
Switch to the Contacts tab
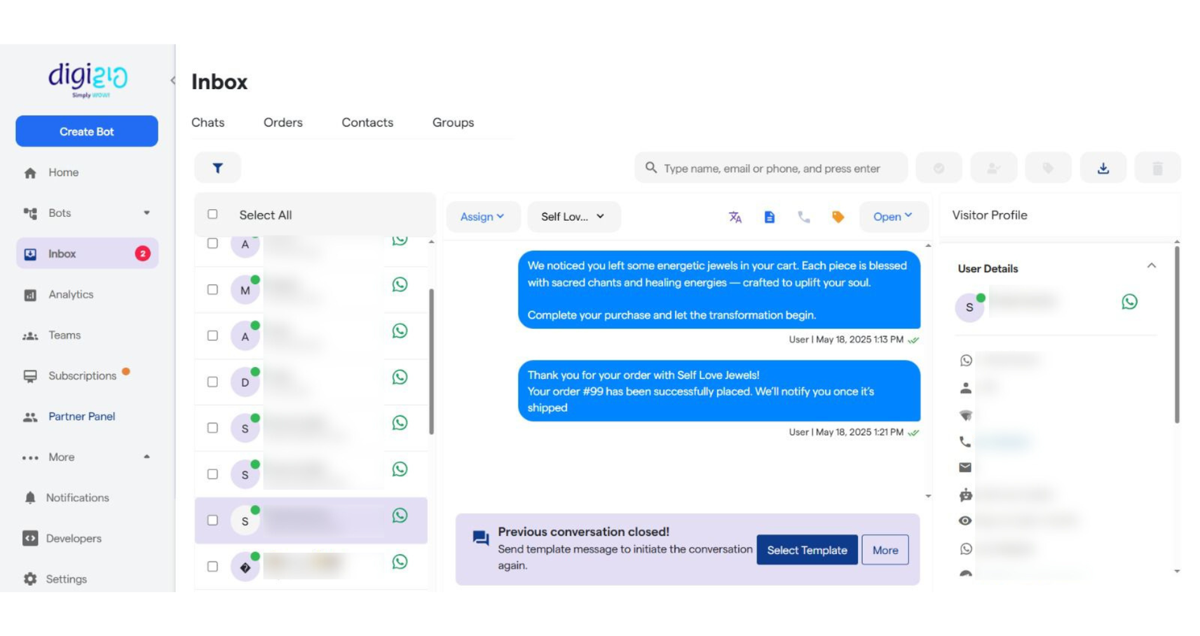pyautogui.click(x=367, y=122)
